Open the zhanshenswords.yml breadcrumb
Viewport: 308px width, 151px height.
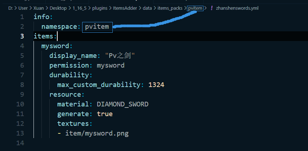pyautogui.click(x=237, y=8)
